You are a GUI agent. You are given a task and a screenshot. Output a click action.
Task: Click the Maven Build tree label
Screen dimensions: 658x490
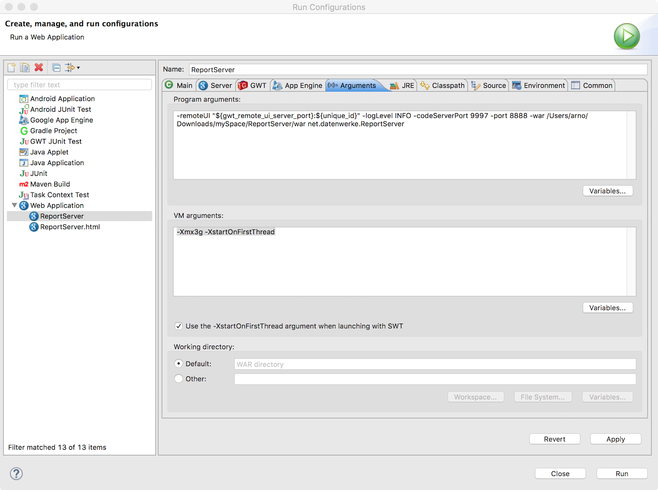tap(50, 184)
